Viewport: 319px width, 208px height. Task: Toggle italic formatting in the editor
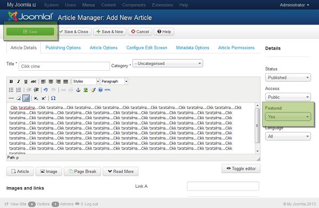coord(19,81)
